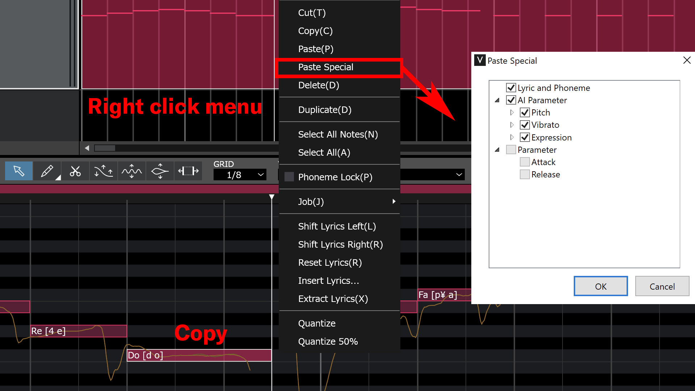
Task: Collapse the AI Parameter group
Action: [x=497, y=100]
